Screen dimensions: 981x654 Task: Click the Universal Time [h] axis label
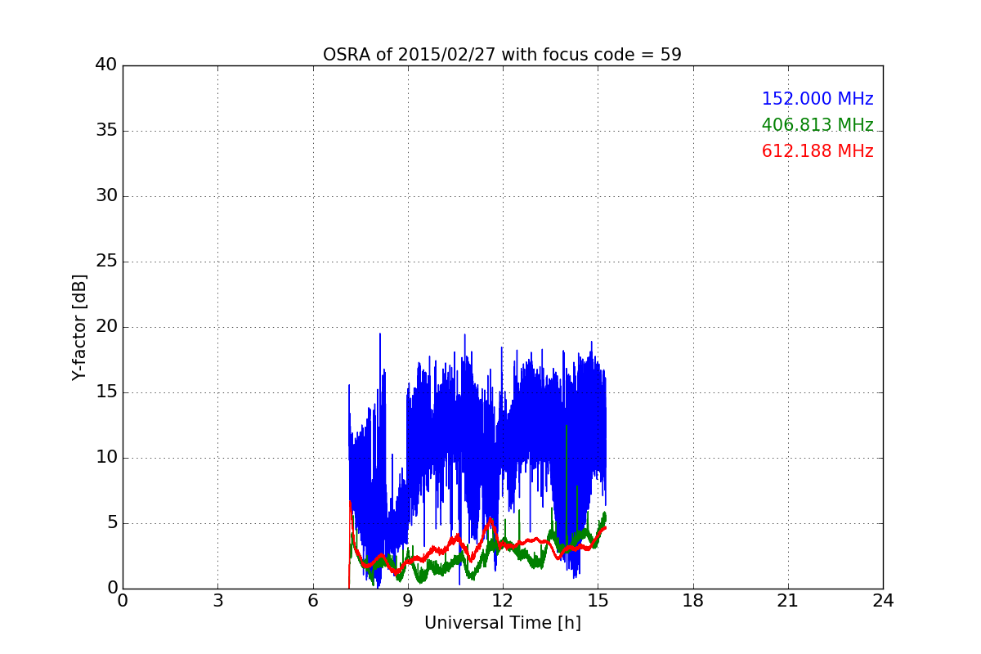[x=502, y=623]
